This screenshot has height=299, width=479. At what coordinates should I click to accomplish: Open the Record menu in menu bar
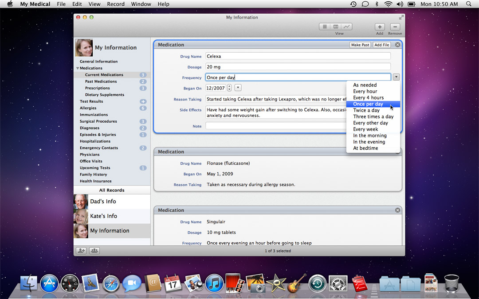click(116, 4)
